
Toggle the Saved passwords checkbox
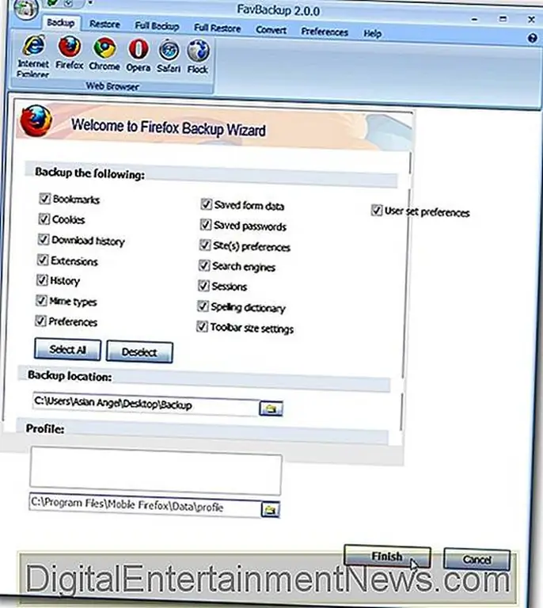[206, 226]
